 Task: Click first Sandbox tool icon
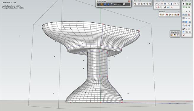pos(161,15)
